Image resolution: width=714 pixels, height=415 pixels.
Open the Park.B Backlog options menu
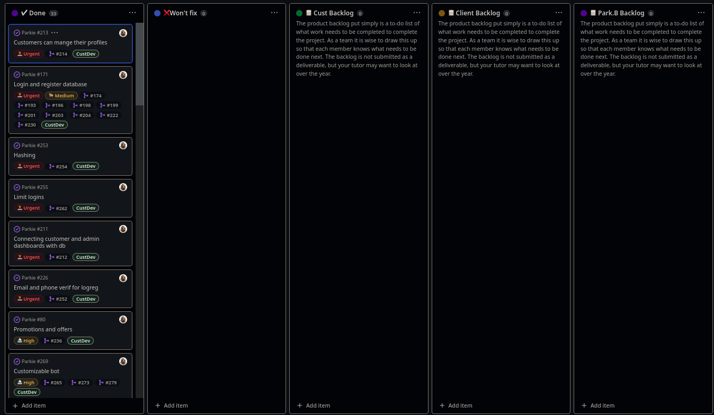coord(701,12)
